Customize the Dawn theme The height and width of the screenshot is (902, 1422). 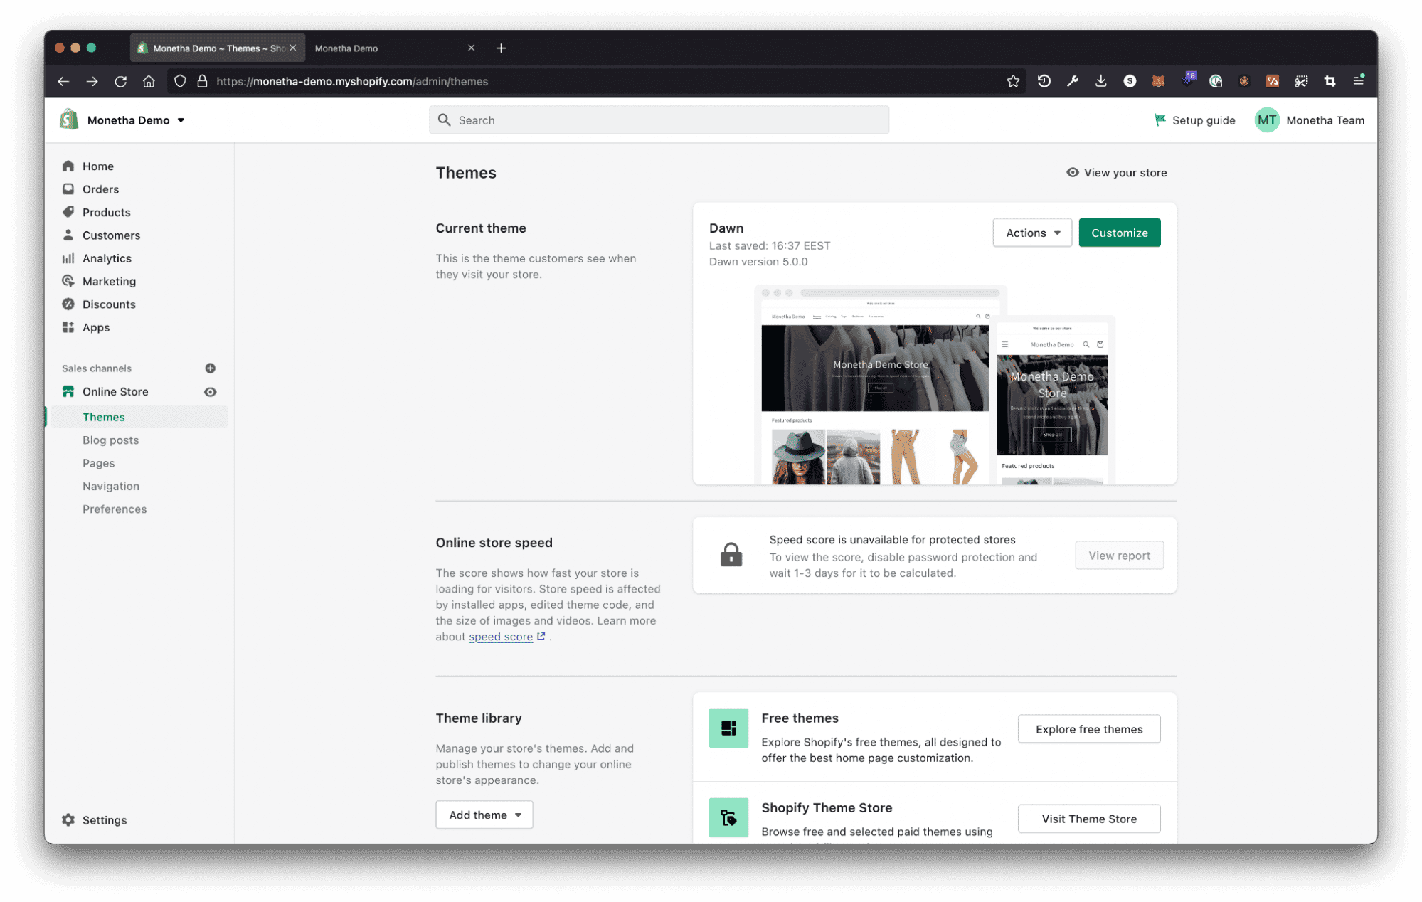1119,233
